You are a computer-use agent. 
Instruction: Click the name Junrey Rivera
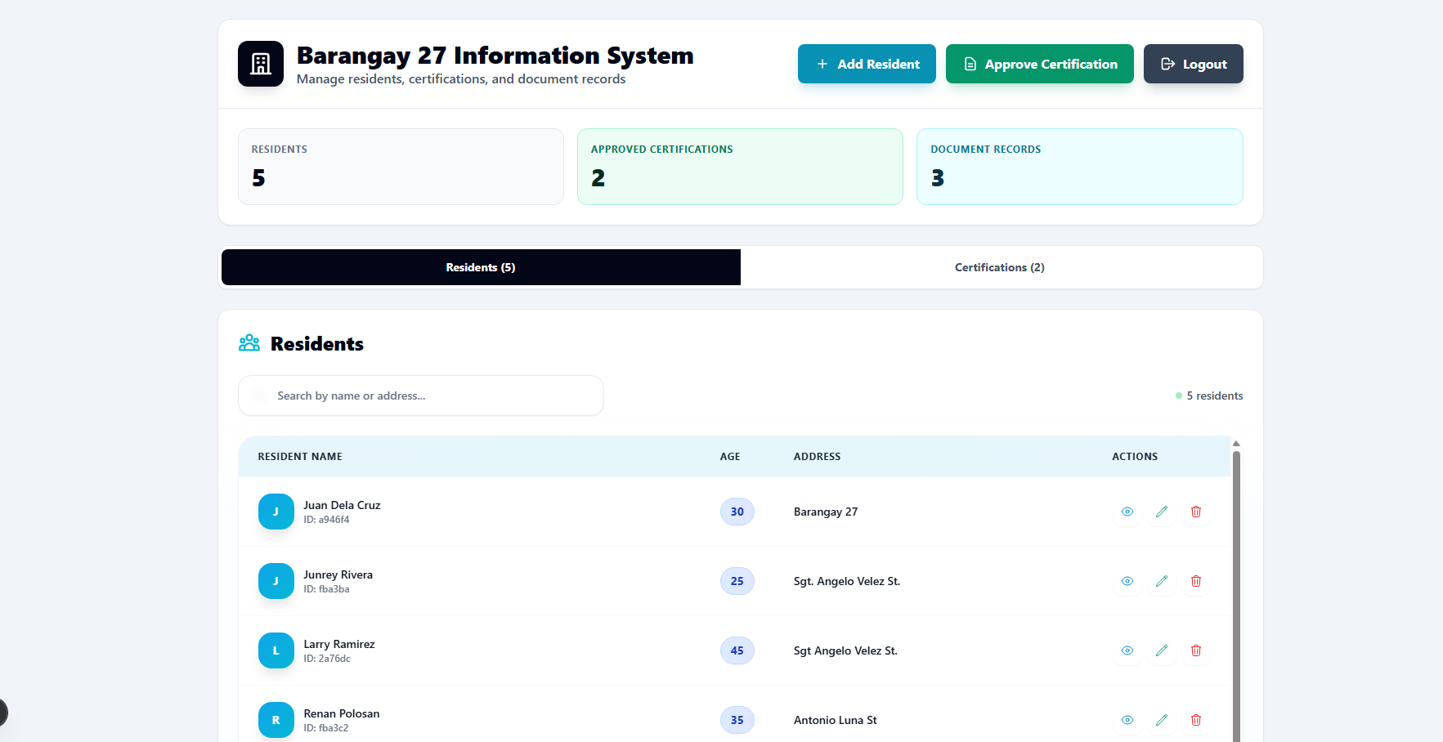coord(338,574)
